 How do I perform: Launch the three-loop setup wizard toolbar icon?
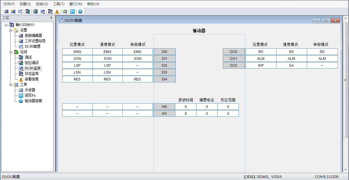point(13,11)
